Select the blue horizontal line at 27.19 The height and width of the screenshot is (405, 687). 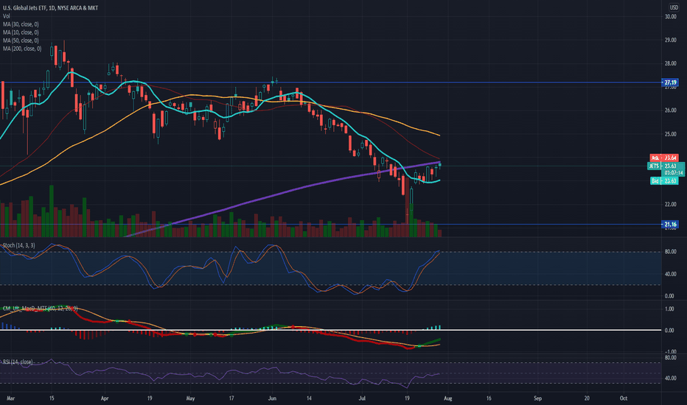(x=331, y=82)
